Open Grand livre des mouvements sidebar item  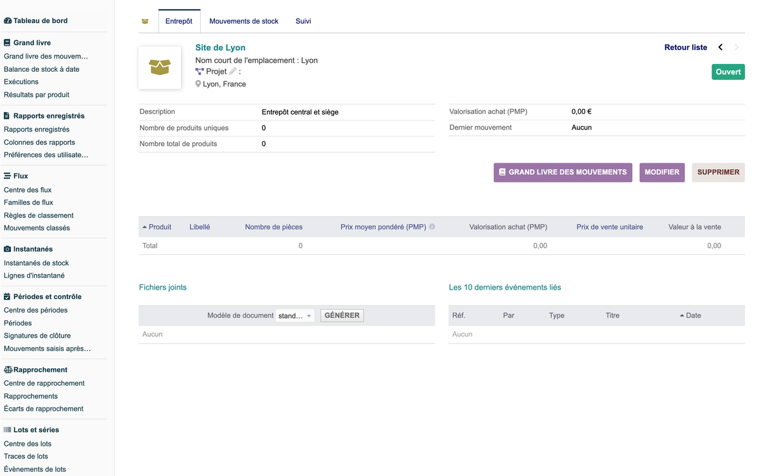[x=46, y=56]
